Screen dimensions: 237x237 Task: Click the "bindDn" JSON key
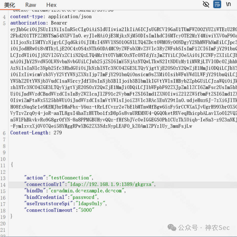point(35,190)
